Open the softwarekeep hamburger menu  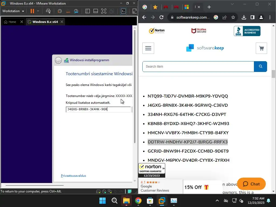pos(148,48)
